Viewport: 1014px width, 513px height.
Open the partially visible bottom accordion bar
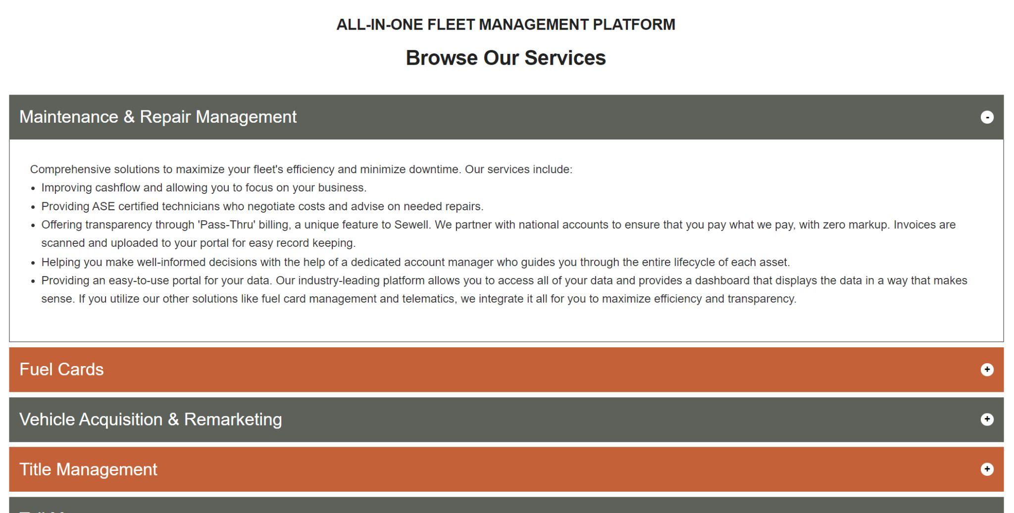(495, 506)
